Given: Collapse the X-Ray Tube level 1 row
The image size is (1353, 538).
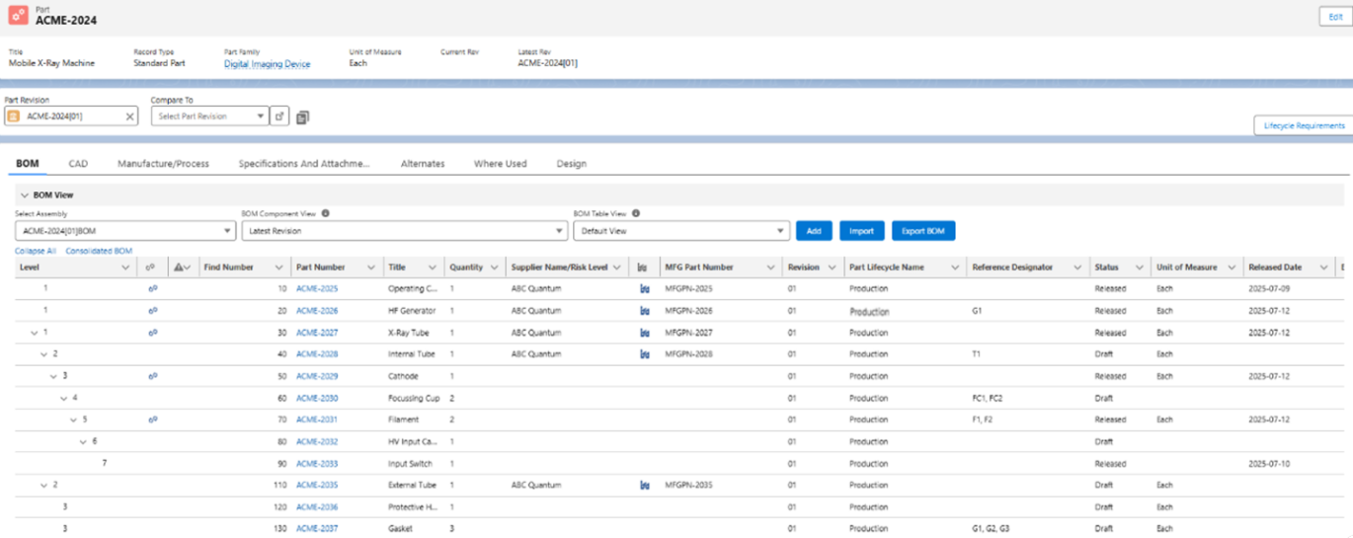Looking at the screenshot, I should tap(35, 333).
